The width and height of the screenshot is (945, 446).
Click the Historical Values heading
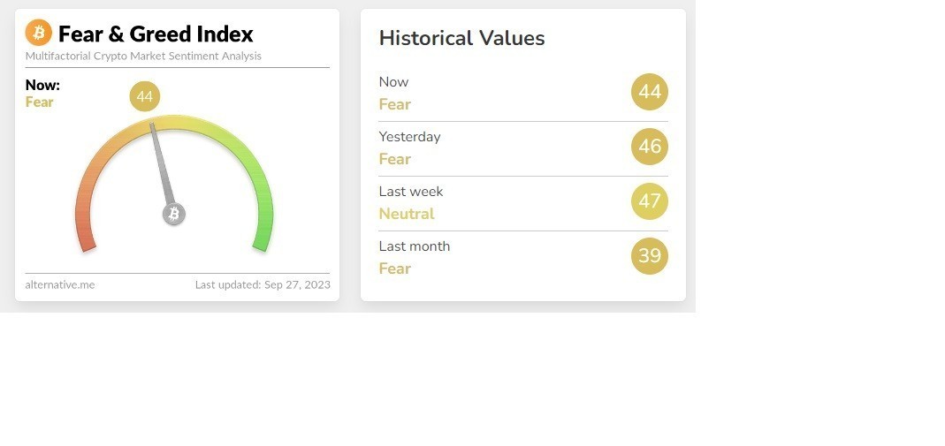[x=461, y=38]
